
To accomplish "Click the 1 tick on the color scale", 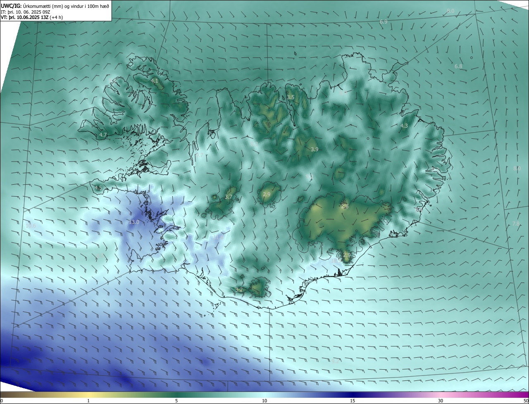I will 88,401.
